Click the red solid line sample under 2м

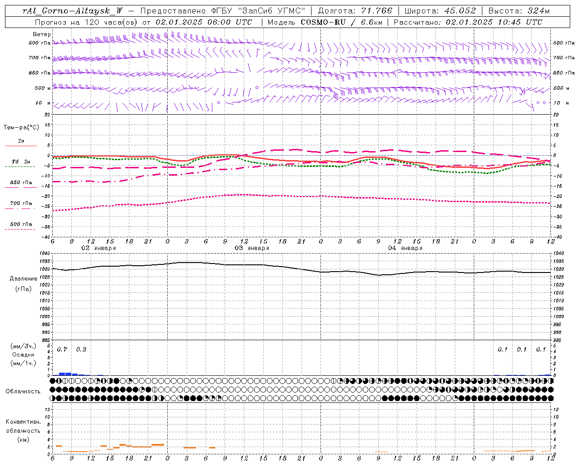pyautogui.click(x=21, y=146)
